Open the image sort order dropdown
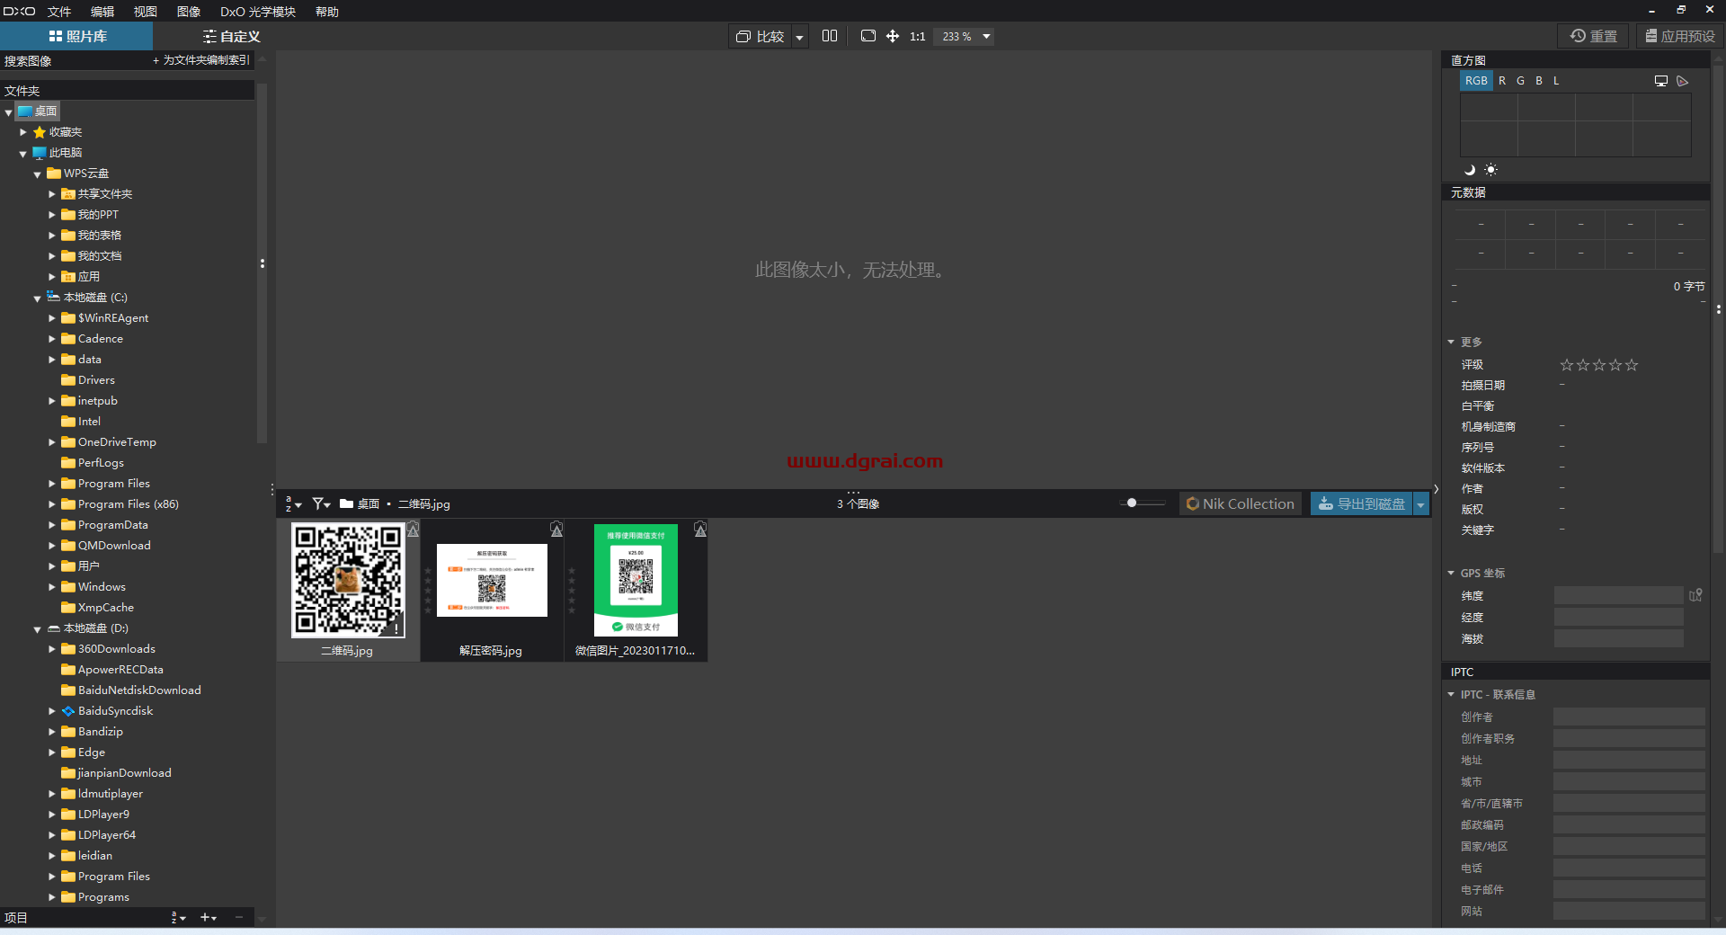 (x=293, y=504)
